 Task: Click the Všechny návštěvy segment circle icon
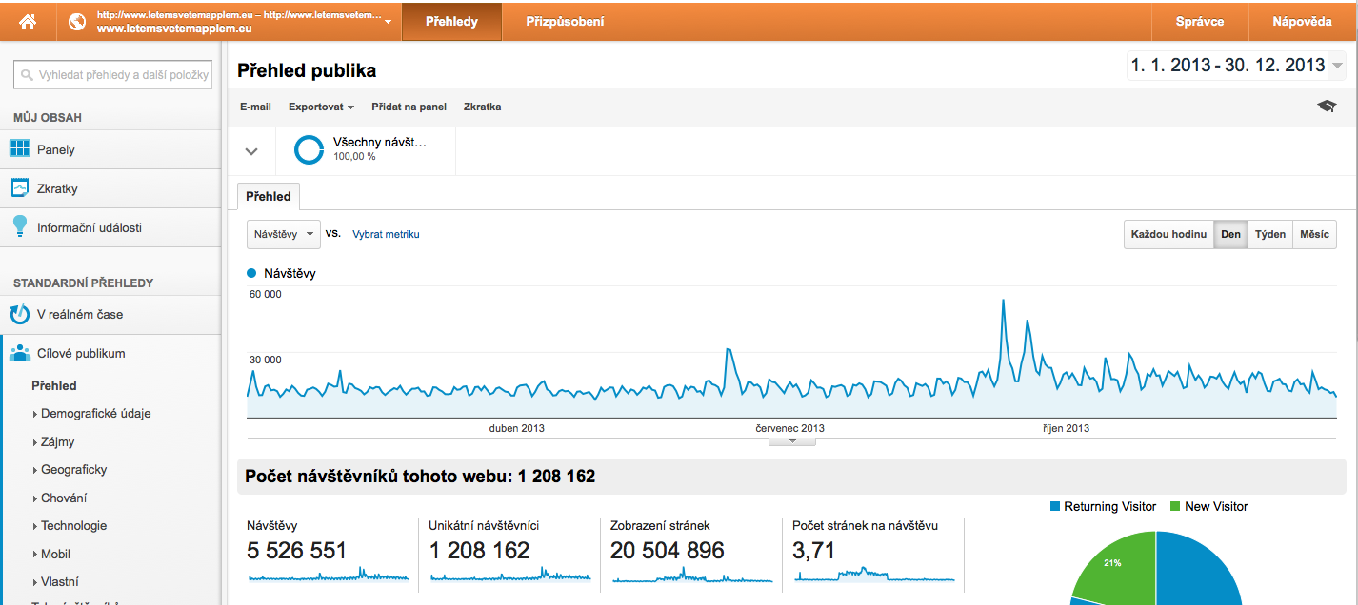coord(309,149)
